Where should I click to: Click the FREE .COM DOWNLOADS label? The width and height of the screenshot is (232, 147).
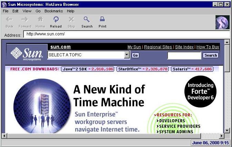coord(34,69)
